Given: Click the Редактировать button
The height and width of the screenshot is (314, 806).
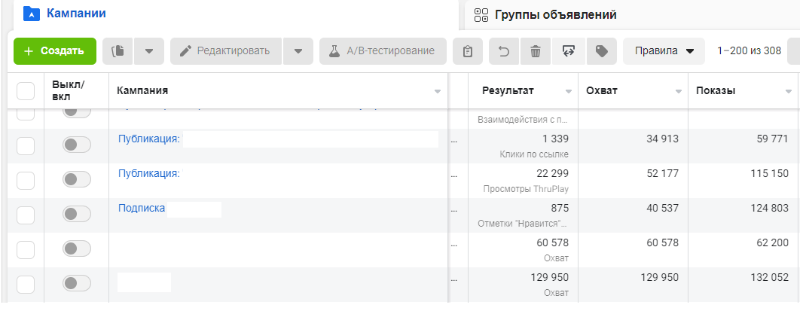Looking at the screenshot, I should point(226,51).
